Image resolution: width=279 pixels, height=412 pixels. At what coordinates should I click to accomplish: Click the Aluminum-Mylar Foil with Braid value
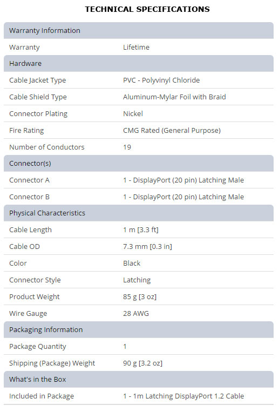(x=174, y=97)
